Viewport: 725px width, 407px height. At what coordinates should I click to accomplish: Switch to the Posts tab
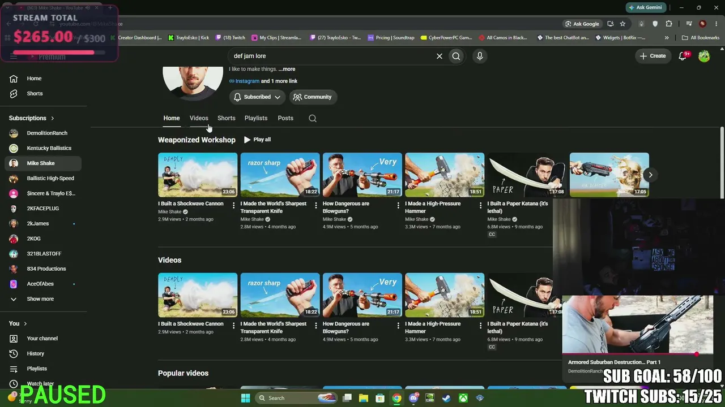point(285,118)
